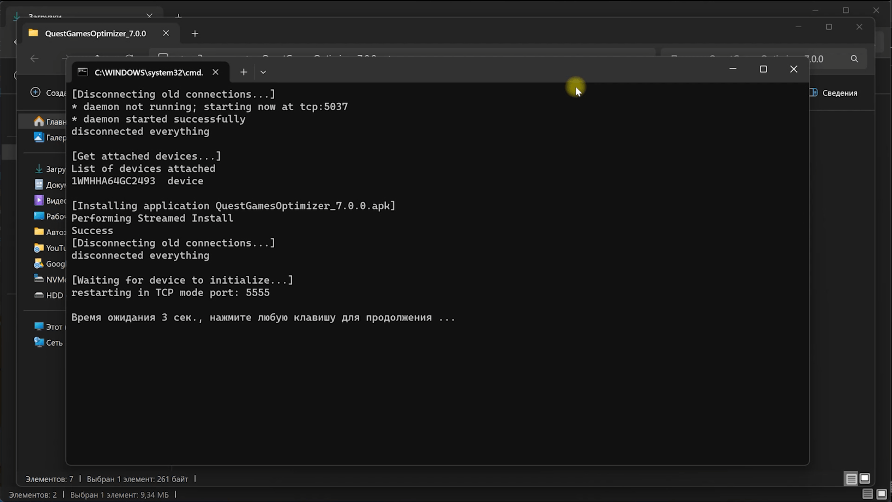Open Главная home in sidebar
The height and width of the screenshot is (502, 892).
(x=50, y=122)
